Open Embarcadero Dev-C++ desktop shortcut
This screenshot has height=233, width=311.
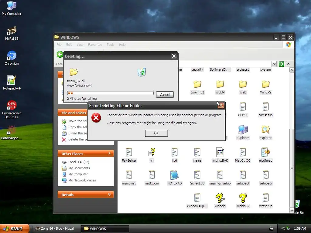pyautogui.click(x=12, y=110)
